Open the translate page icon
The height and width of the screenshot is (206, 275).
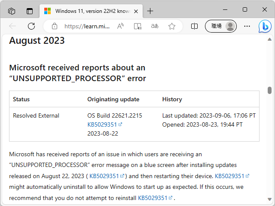[x=155, y=26]
